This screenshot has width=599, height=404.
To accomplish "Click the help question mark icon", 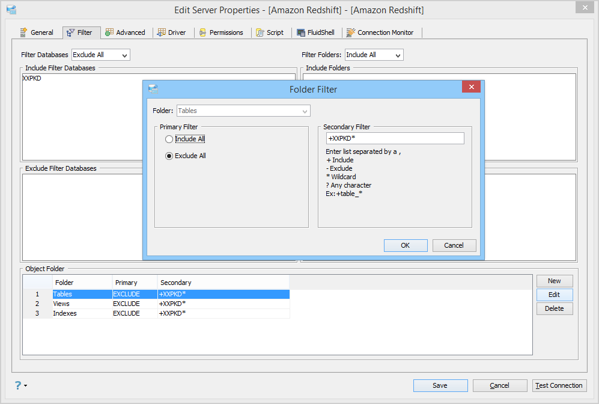I will 18,385.
